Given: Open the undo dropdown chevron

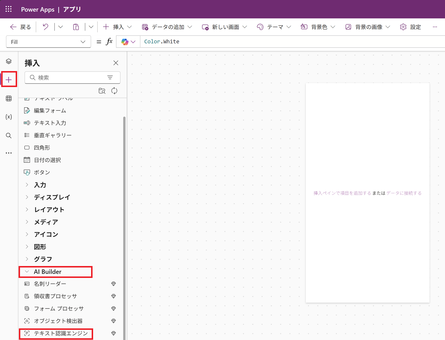Looking at the screenshot, I should (60, 27).
